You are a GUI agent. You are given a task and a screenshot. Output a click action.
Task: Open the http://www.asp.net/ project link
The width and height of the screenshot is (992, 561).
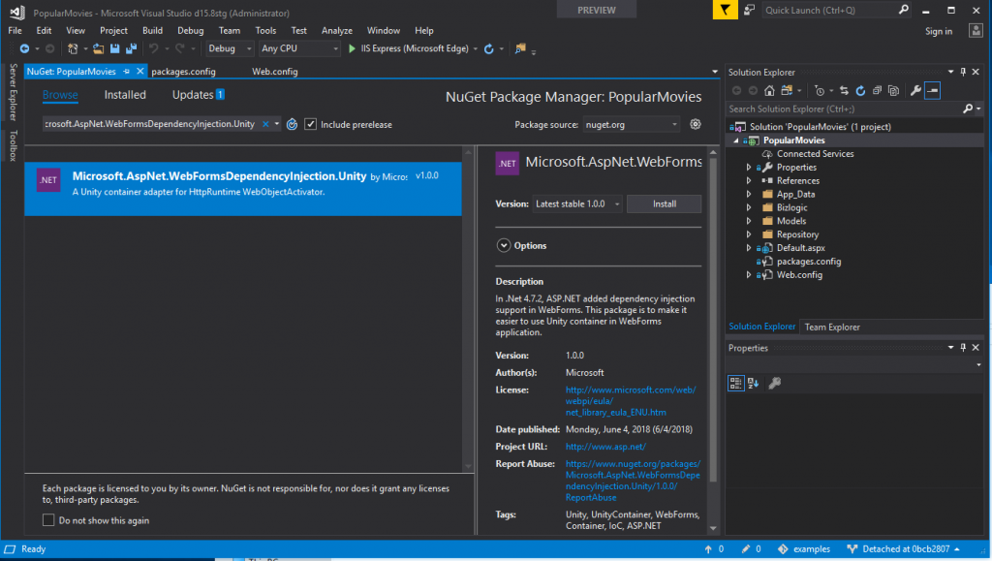tap(605, 447)
